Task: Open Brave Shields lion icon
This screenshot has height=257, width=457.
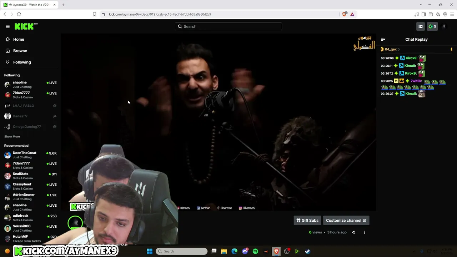Action: click(x=345, y=14)
